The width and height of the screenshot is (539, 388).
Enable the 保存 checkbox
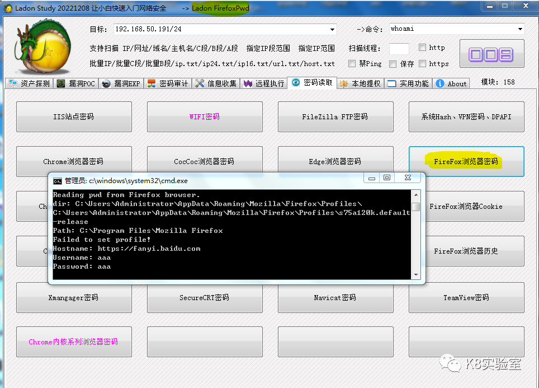(x=393, y=64)
